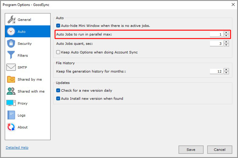Viewport: 238px width, 158px height.
Task: Click the General wrench icon
Action: click(x=11, y=20)
